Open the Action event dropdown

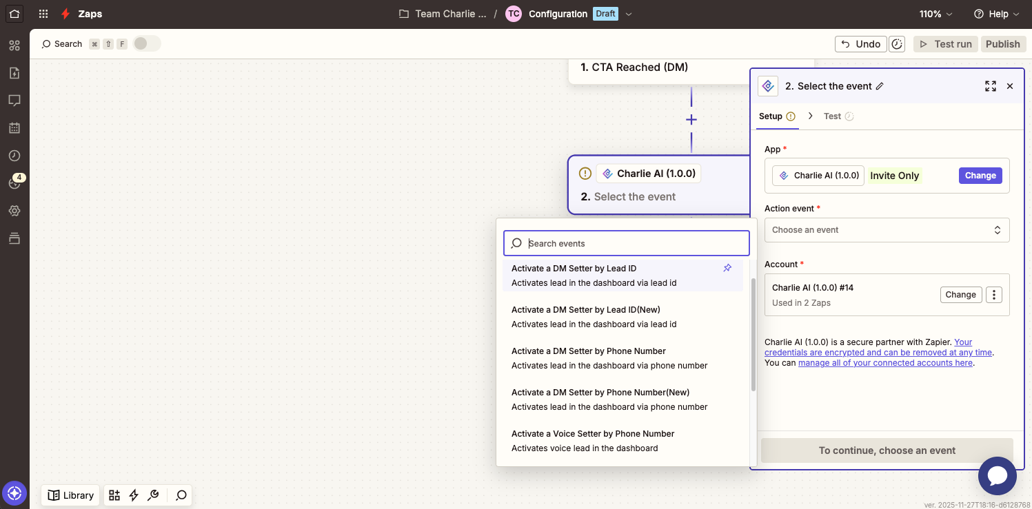[x=887, y=230]
